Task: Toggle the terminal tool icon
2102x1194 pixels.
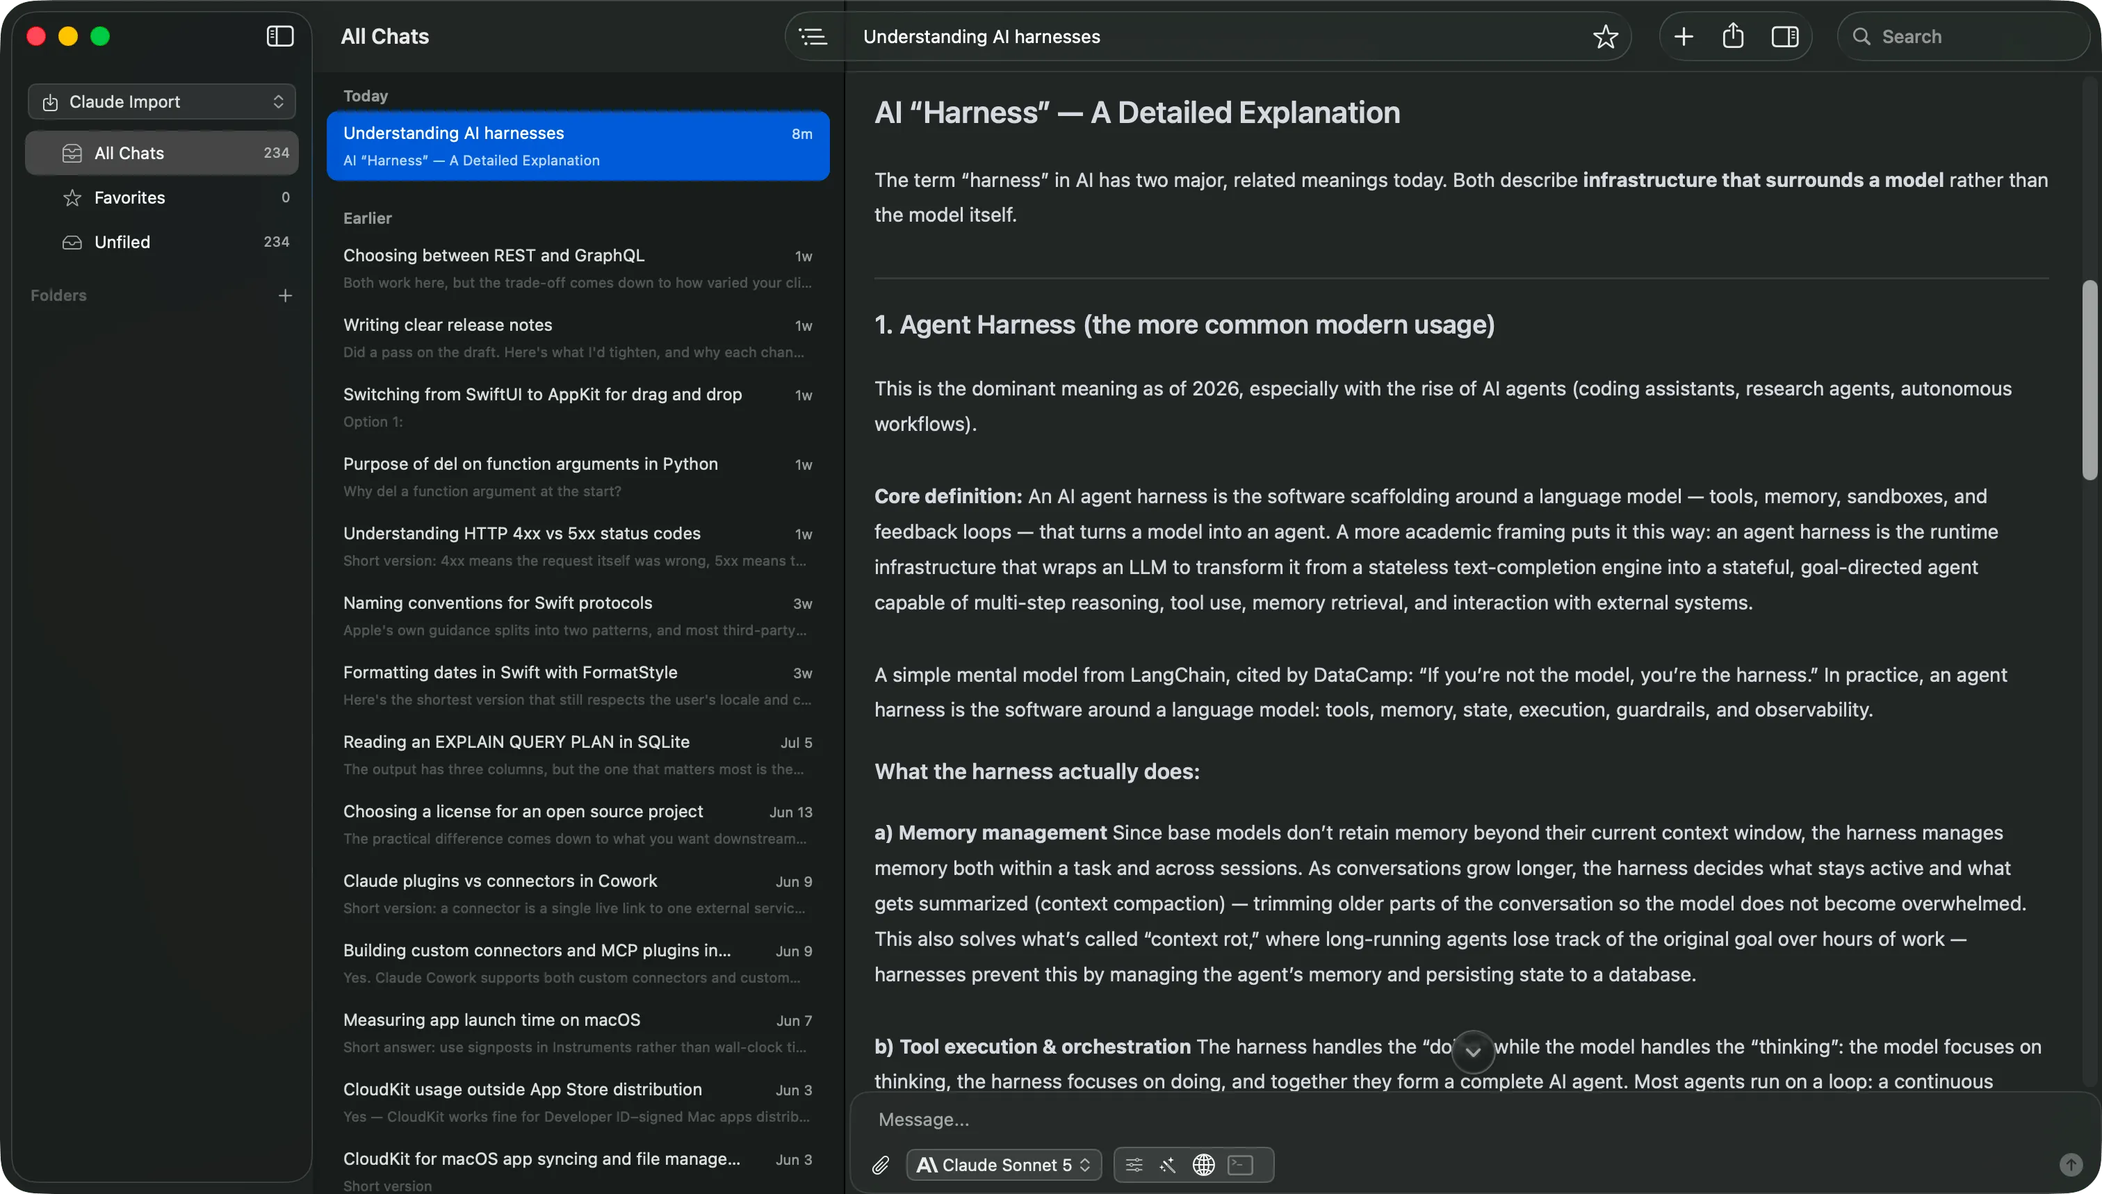Action: click(1240, 1165)
